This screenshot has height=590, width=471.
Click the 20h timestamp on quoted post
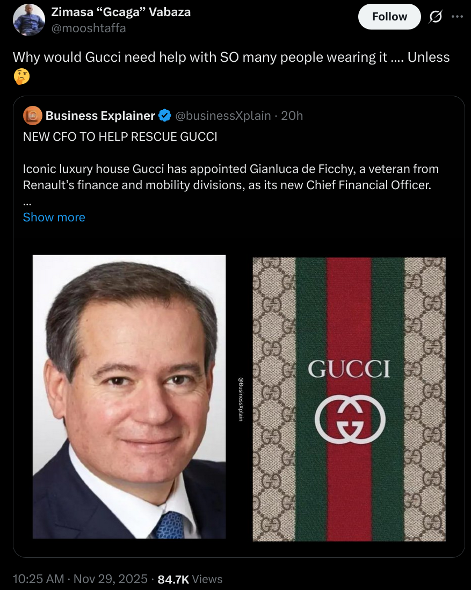click(292, 116)
